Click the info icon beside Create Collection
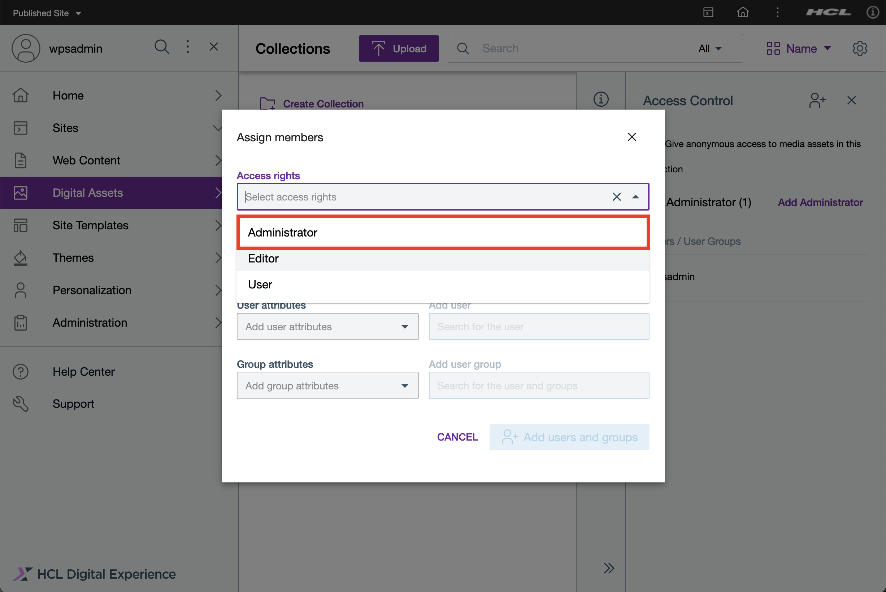Image resolution: width=886 pixels, height=592 pixels. [601, 99]
